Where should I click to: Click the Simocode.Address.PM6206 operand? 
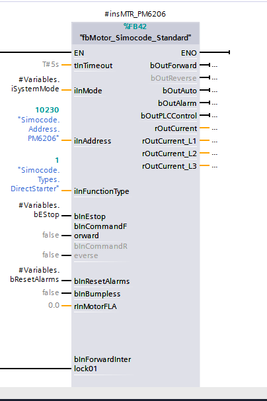(x=38, y=129)
